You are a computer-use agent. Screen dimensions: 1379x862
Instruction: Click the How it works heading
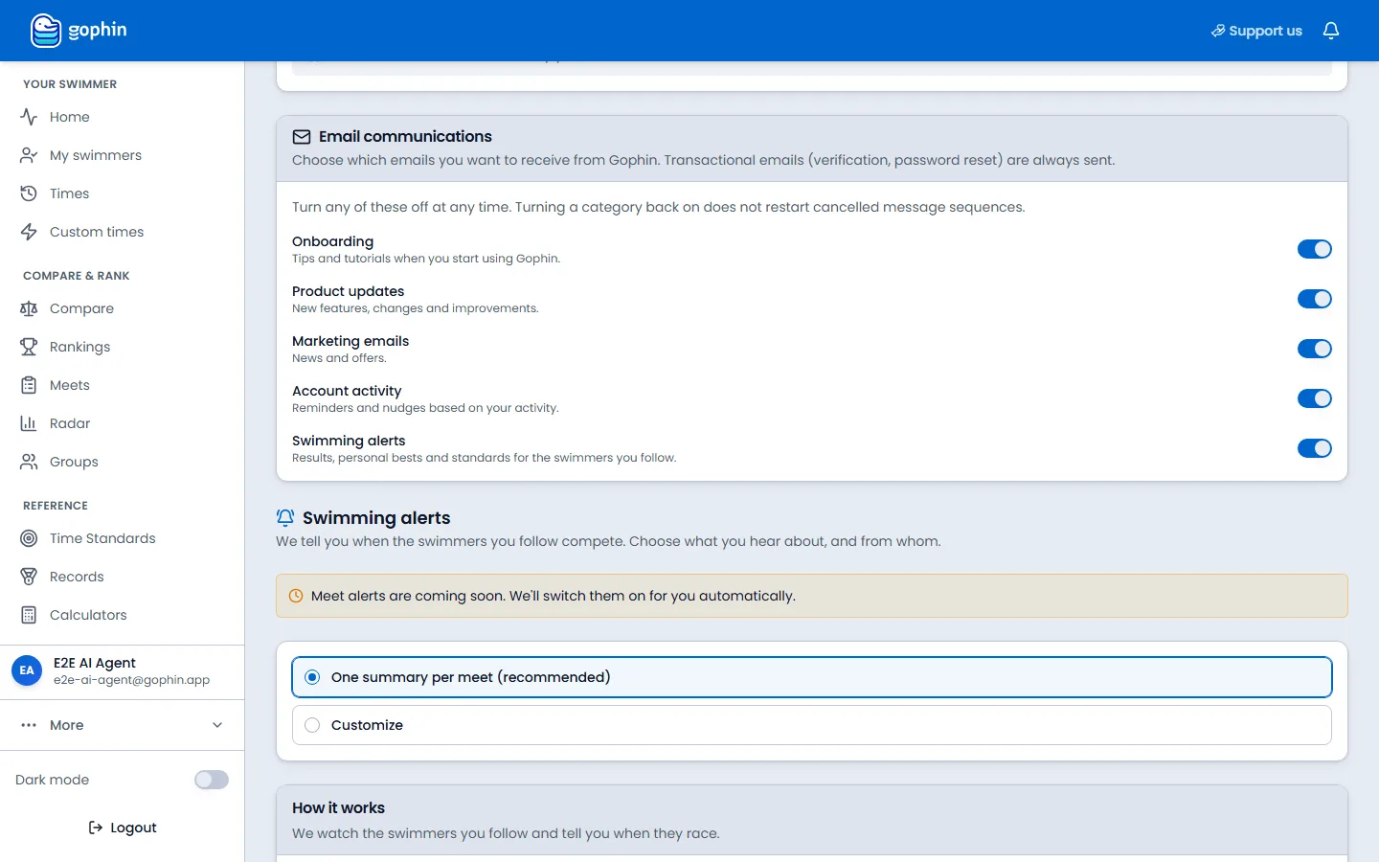pos(338,808)
